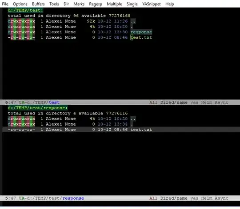Select test.txt in the response directory listing

click(141, 130)
